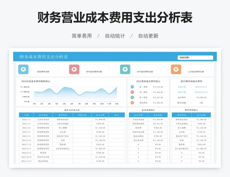Click the 第三季度 amount ¥2,612.00

[158, 97]
